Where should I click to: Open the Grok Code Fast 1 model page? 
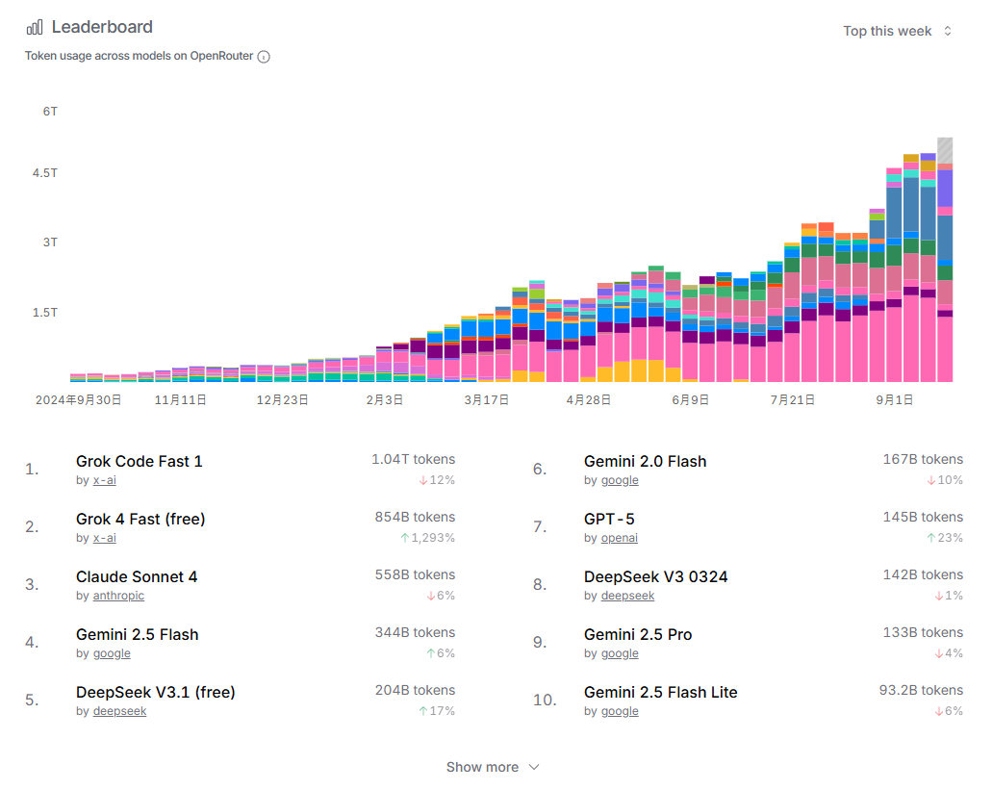(140, 461)
